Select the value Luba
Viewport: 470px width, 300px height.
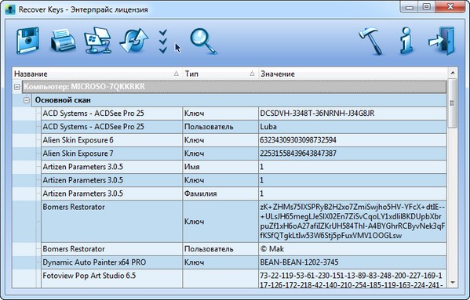pyautogui.click(x=268, y=127)
